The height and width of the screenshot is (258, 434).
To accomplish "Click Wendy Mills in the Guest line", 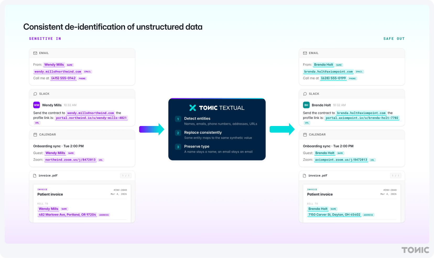I will 55,153.
